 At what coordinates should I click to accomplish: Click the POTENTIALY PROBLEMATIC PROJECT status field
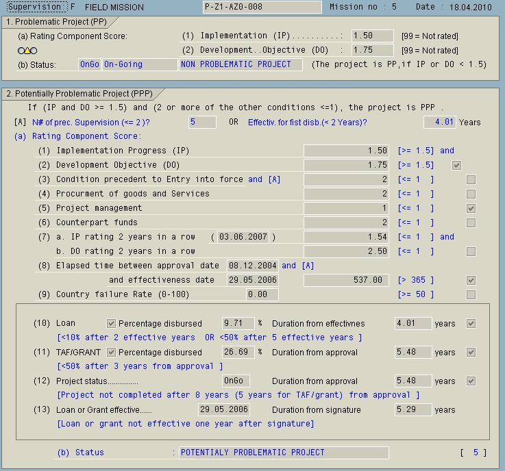coord(283,453)
